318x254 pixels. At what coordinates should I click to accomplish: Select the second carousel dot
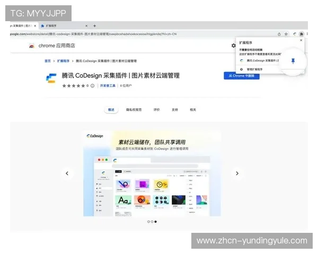152,222
